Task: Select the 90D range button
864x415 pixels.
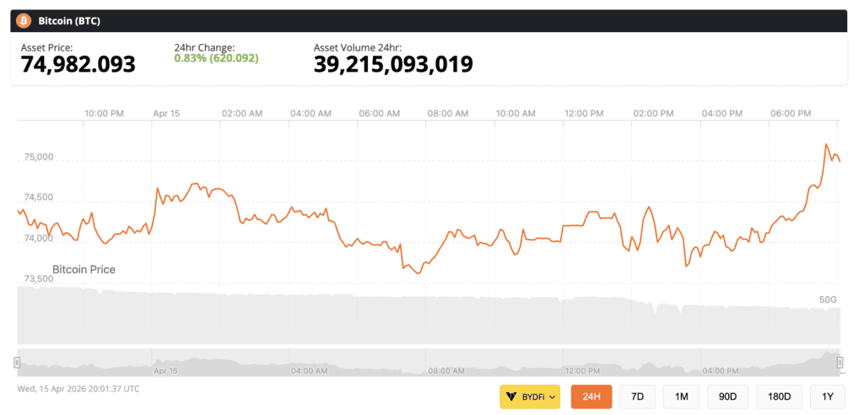Action: tap(727, 396)
